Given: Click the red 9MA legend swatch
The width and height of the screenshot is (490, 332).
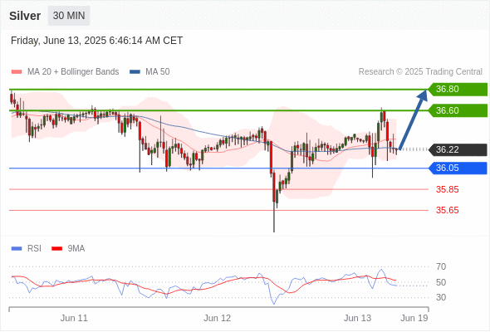Looking at the screenshot, I should click(56, 249).
